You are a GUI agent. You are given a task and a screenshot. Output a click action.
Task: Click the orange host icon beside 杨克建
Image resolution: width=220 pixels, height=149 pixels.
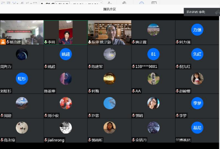(3, 42)
